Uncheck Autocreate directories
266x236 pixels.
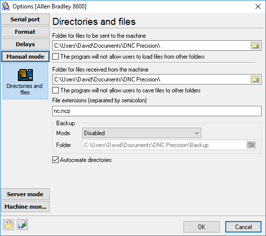56,160
